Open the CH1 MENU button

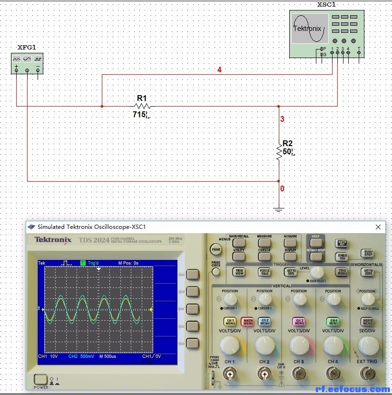pyautogui.click(x=230, y=322)
